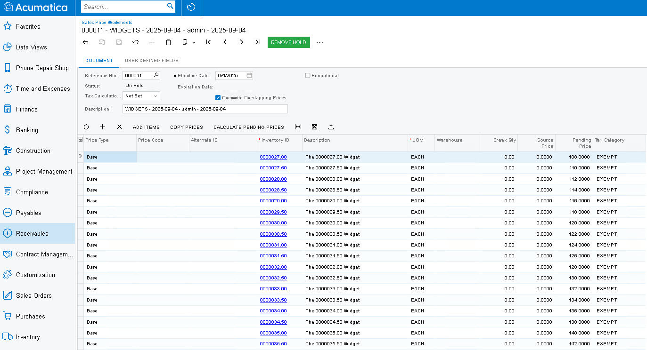Viewport: 647px width, 350px height.
Task: Go to the first record
Action: pos(208,42)
